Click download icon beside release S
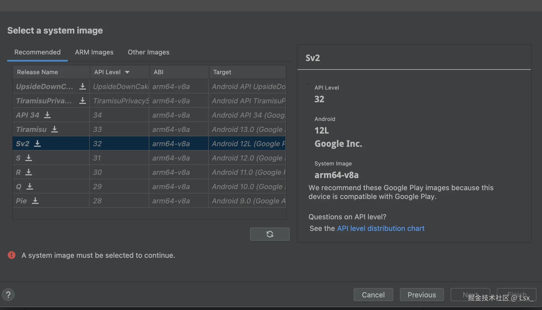Viewport: 542px width, 310px height. coord(29,158)
